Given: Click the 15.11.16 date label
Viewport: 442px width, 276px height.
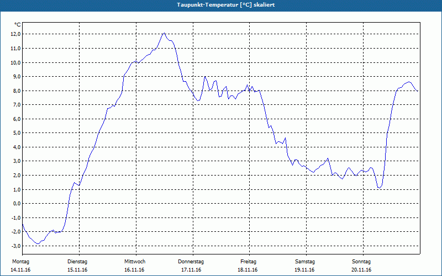Looking at the screenshot, I should (x=77, y=270).
